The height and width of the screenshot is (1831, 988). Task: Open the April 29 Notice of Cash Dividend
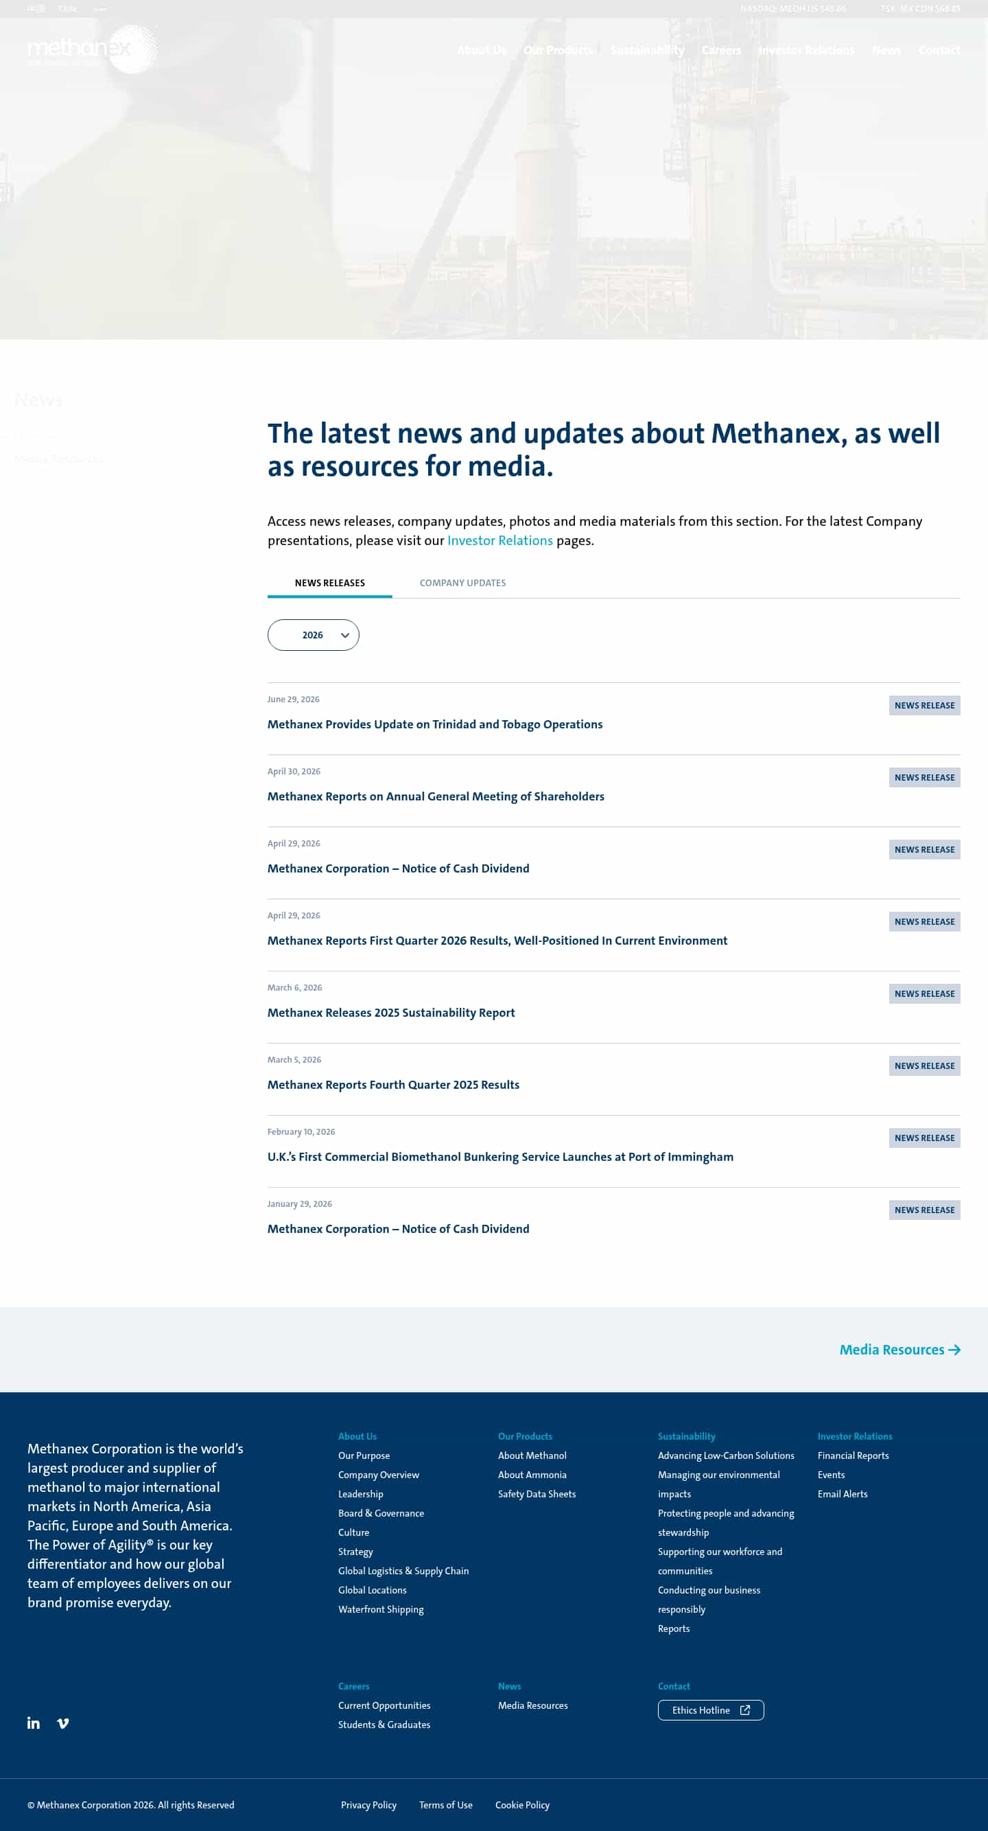pos(398,868)
